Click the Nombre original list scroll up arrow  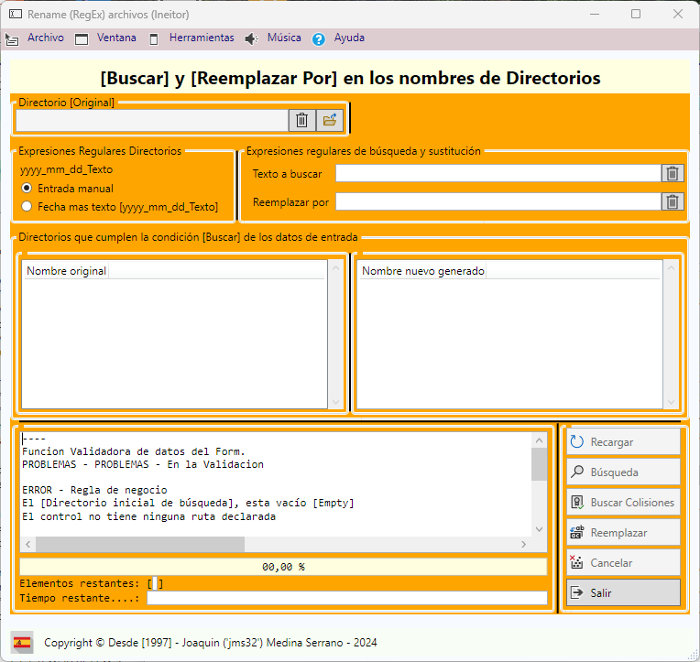[x=335, y=268]
